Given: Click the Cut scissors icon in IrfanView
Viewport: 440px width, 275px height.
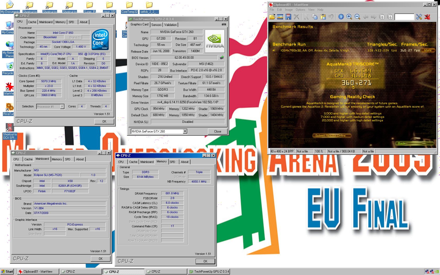Looking at the screenshot, I should pyautogui.click(x=306, y=17).
